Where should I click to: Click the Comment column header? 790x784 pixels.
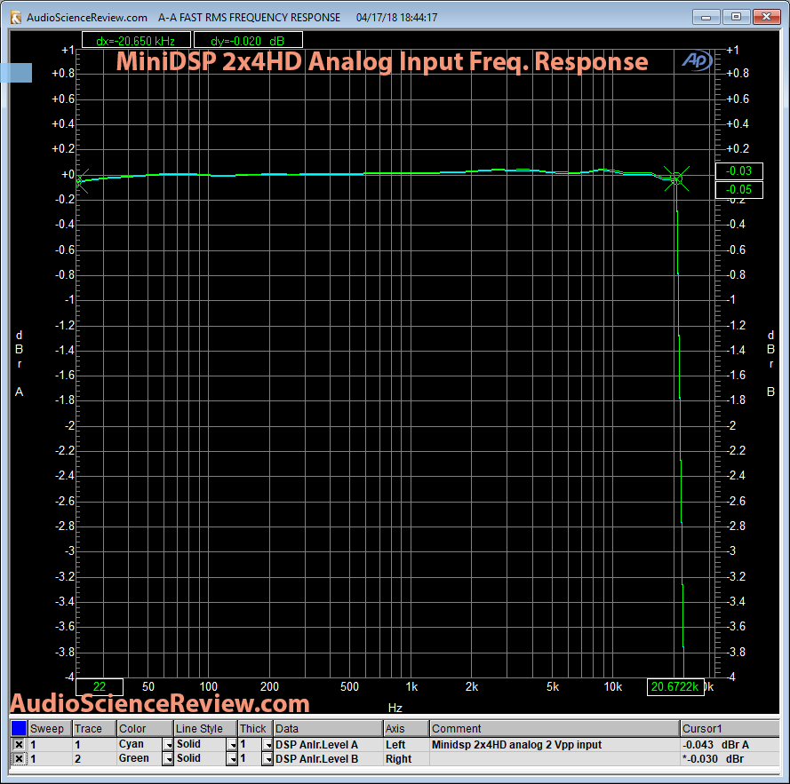[555, 729]
